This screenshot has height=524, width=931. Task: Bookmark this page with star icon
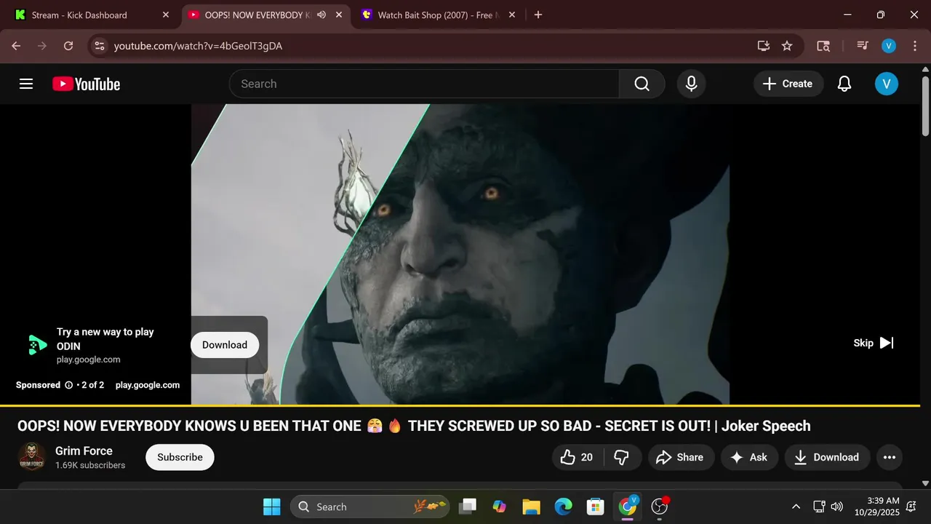[x=786, y=46]
